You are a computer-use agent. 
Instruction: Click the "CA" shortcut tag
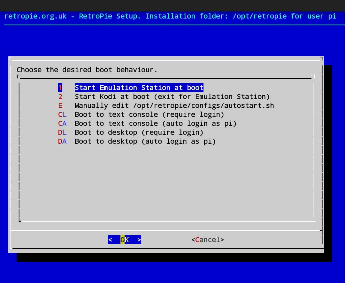[x=62, y=123]
